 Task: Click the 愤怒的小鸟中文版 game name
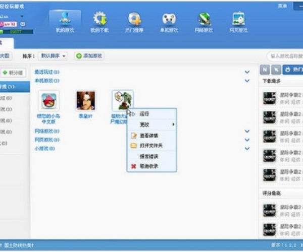pos(48,119)
